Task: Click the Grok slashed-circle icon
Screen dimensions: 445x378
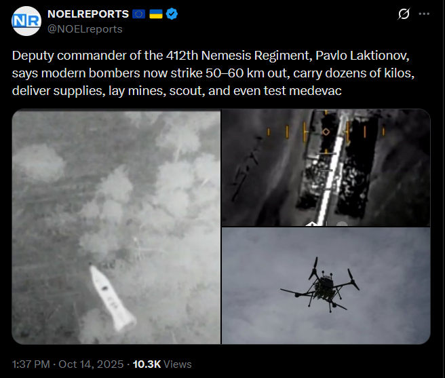Action: coord(404,14)
